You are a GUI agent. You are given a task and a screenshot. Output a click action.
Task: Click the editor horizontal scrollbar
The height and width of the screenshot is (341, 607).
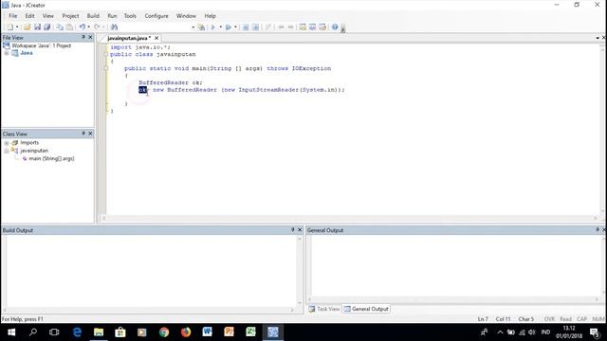click(x=350, y=218)
